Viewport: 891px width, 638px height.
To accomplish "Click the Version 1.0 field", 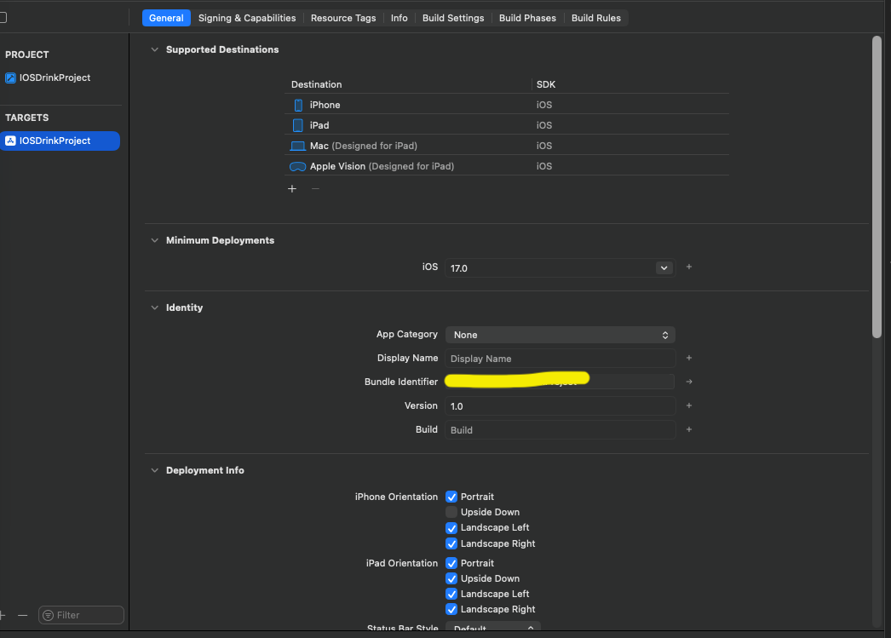I will point(560,406).
